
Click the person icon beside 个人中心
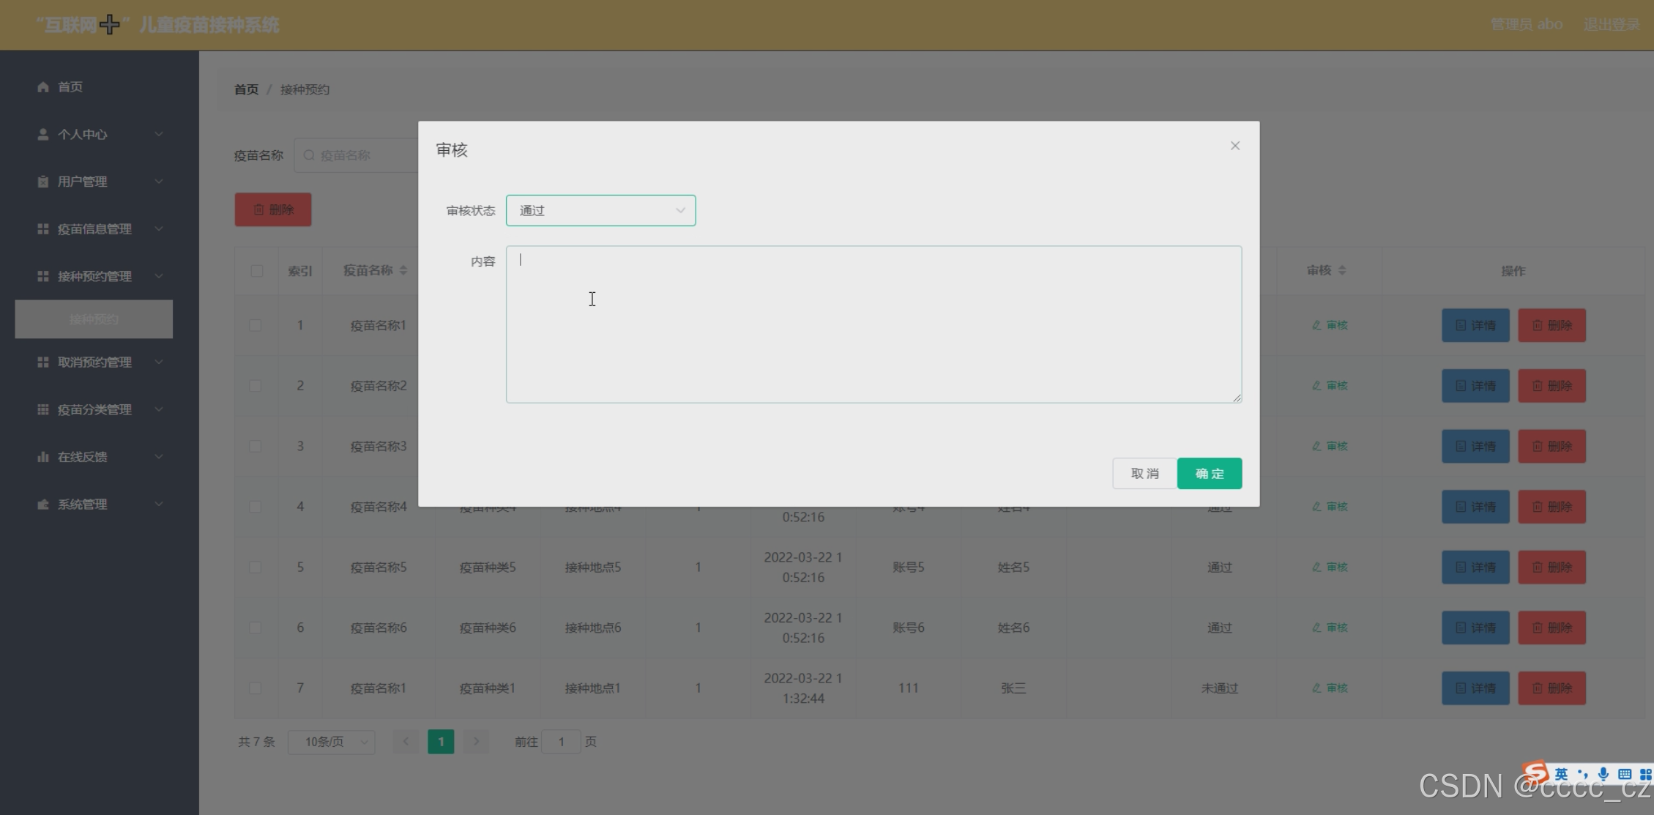43,135
